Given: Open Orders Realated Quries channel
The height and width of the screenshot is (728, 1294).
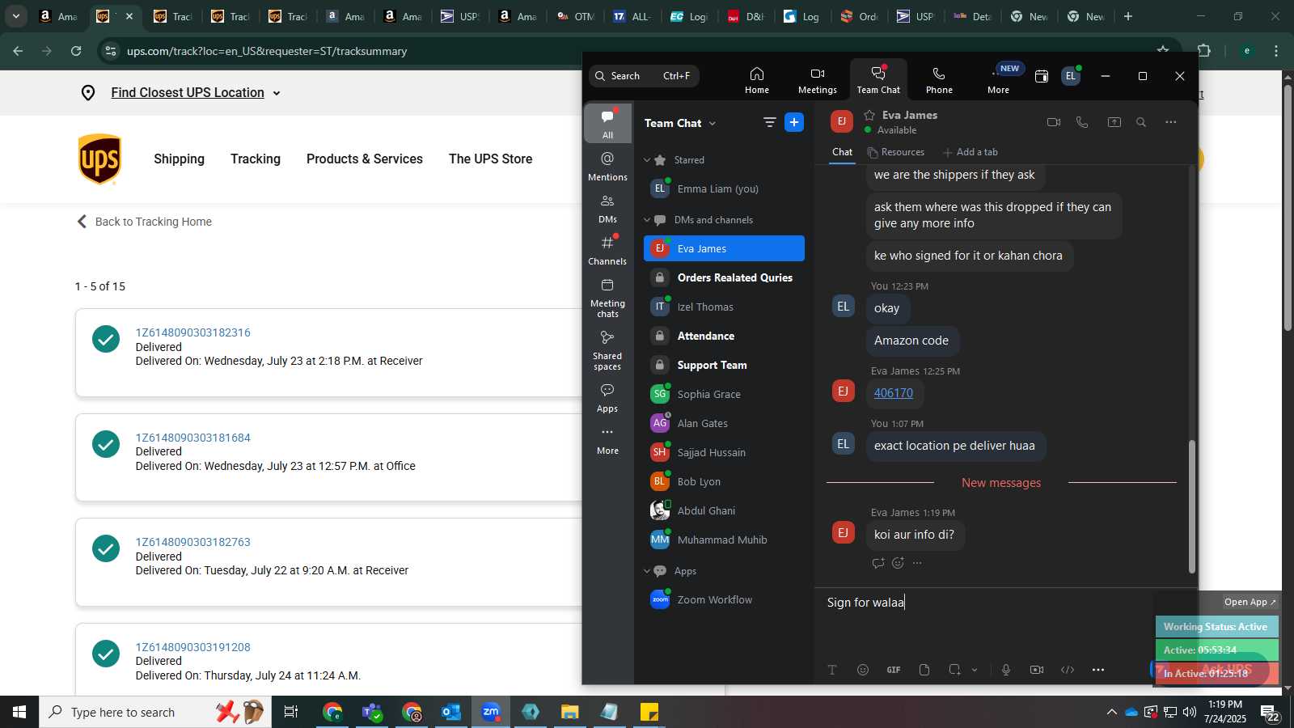Looking at the screenshot, I should point(724,277).
